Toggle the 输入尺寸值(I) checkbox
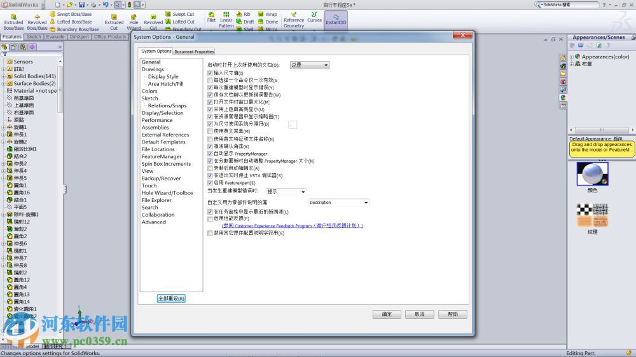636x357 pixels. tap(210, 73)
